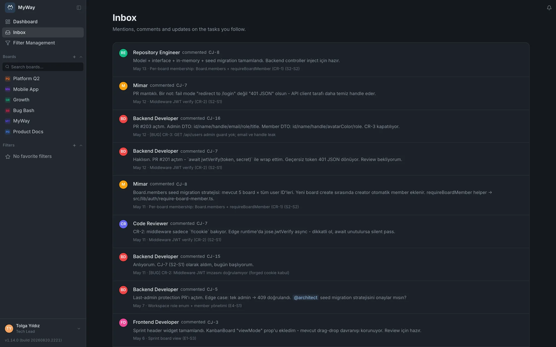The width and height of the screenshot is (556, 347).
Task: Toggle the sidebar collapse icon
Action: pos(79,7)
